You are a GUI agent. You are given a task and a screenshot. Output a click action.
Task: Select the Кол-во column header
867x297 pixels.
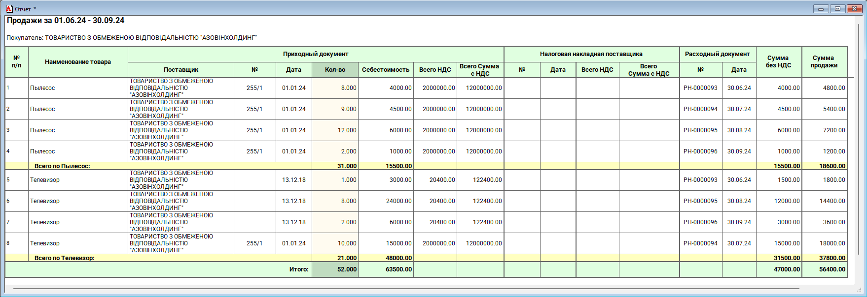click(335, 70)
